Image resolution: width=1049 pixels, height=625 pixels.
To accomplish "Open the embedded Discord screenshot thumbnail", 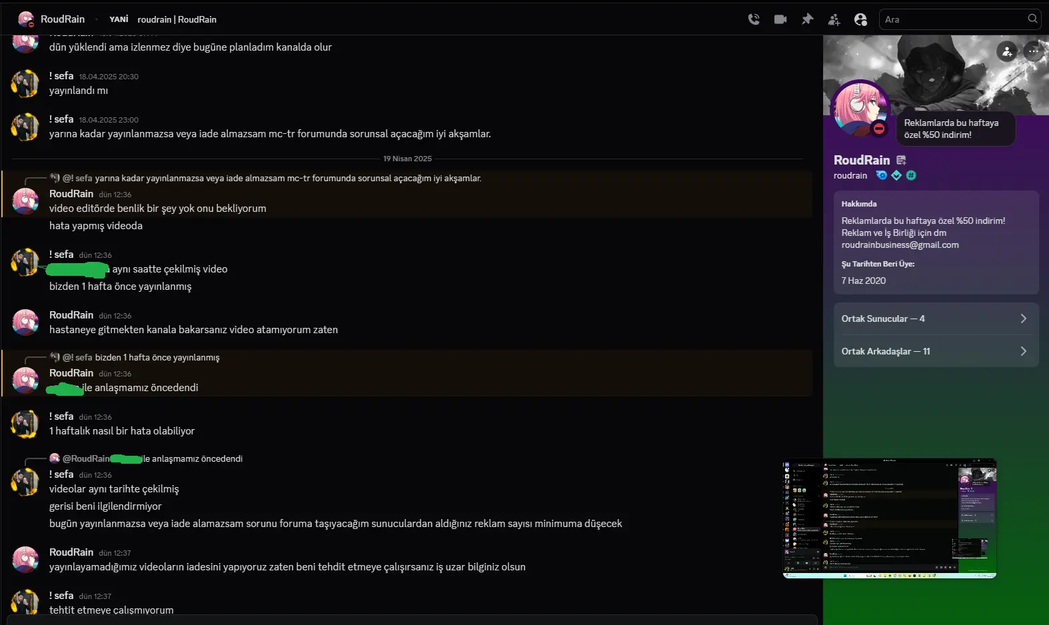I will tap(890, 518).
